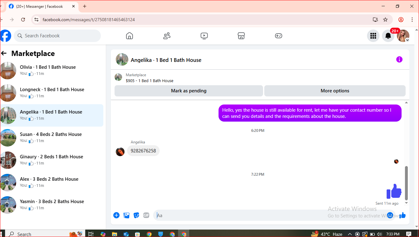Attach a photo using the image icon
The image size is (419, 237).
click(x=126, y=215)
